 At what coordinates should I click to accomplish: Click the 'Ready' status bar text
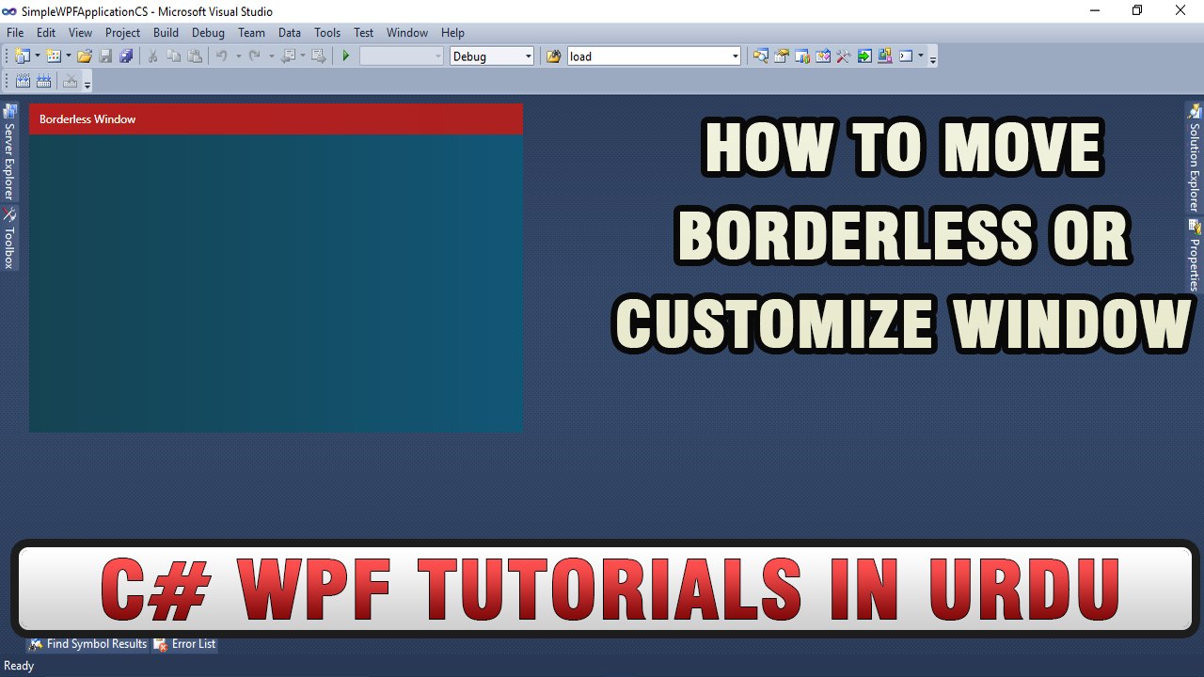pos(19,666)
